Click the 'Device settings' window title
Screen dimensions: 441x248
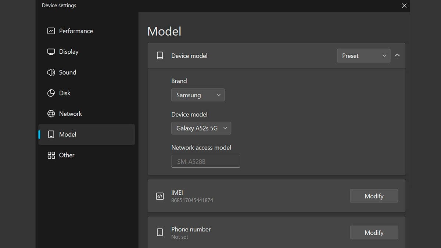[59, 6]
